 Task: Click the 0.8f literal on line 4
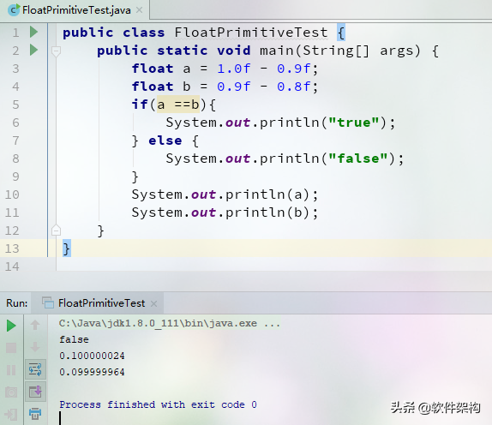coord(294,87)
